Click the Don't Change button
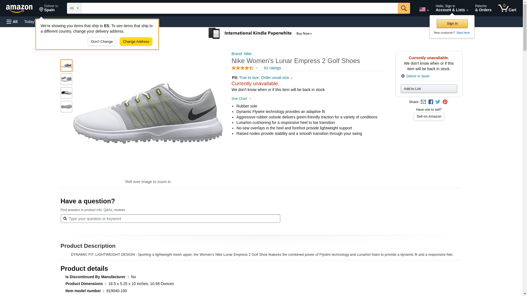Screen dimensions: 527x296 (x=102, y=42)
